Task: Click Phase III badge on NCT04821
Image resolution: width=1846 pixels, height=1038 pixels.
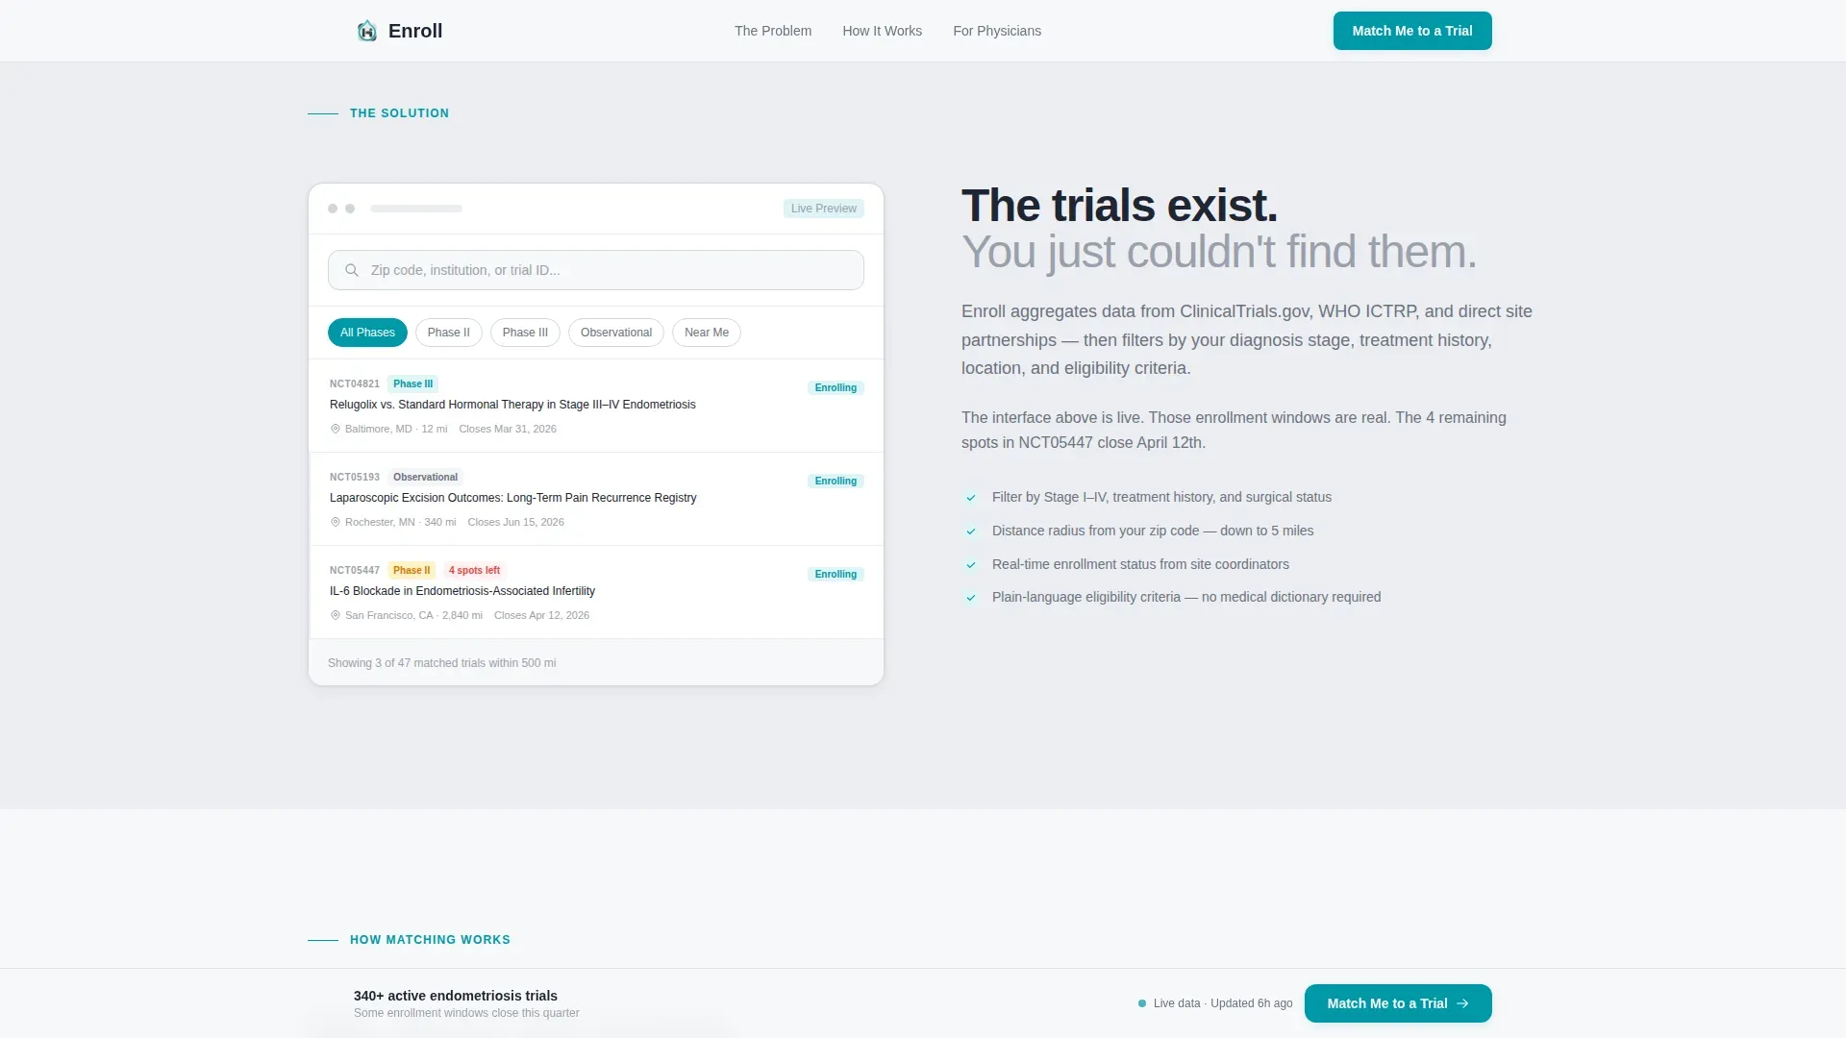Action: [413, 383]
